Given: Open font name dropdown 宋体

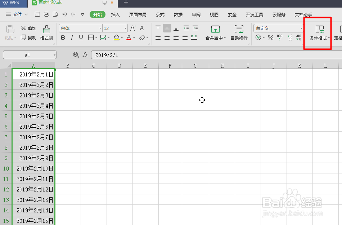Looking at the screenshot, I should pos(100,28).
